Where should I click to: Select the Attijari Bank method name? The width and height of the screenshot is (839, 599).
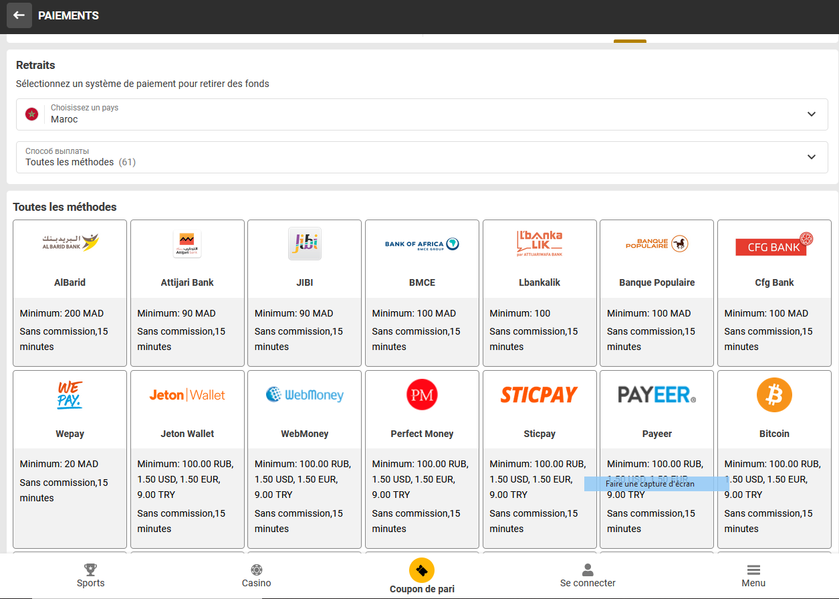[187, 282]
